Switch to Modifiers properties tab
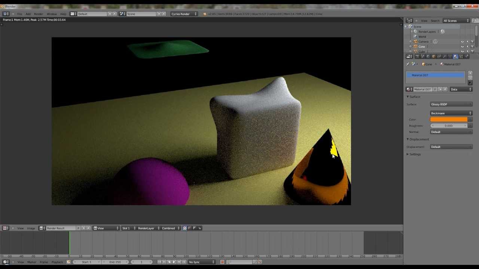Screen dimensions: 479x269 coord(445,56)
